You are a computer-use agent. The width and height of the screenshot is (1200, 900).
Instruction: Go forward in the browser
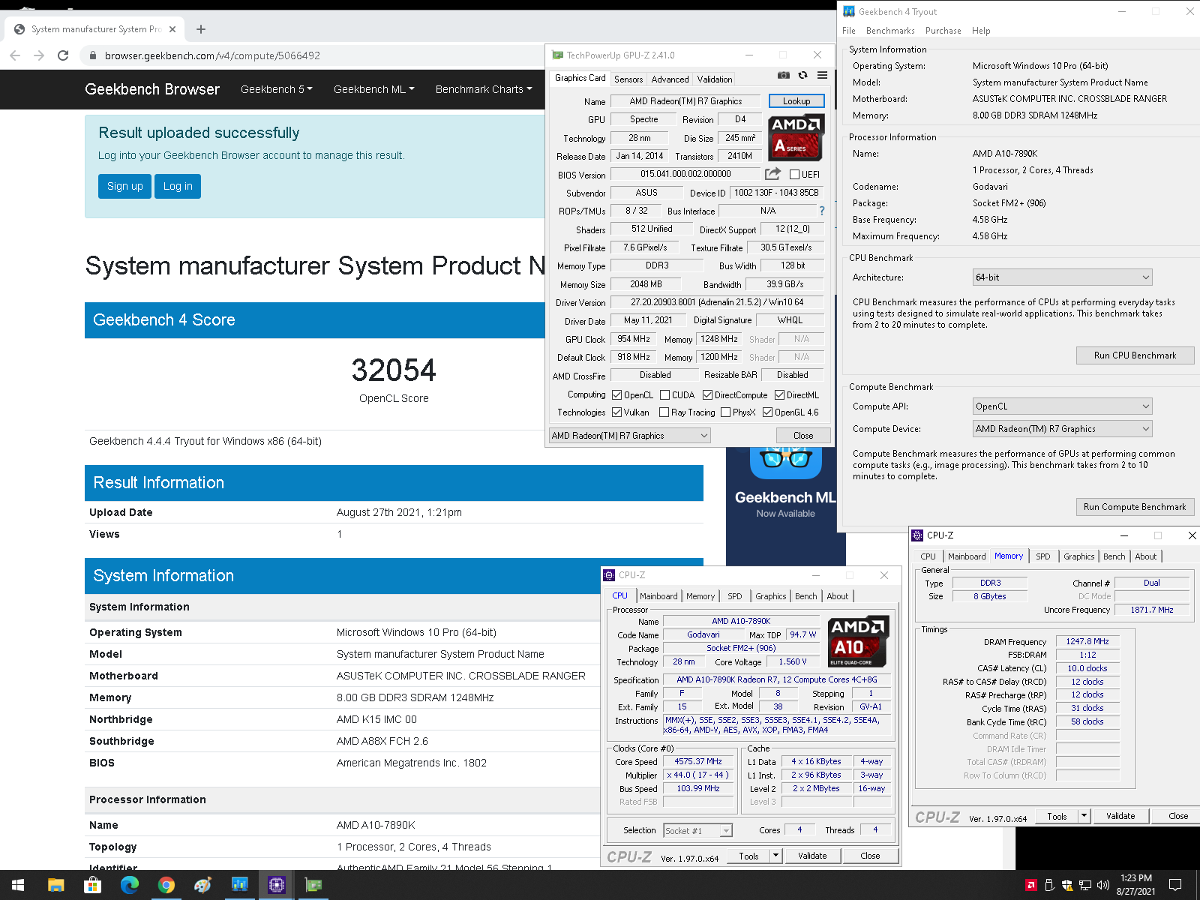(x=39, y=55)
